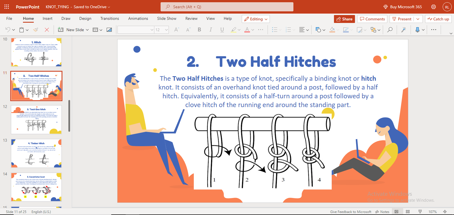Toggle Italic formatting

coord(211,30)
